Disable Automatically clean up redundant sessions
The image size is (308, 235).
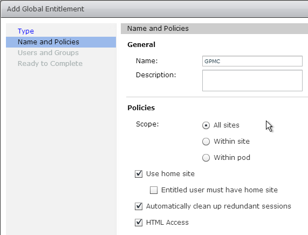(139, 206)
